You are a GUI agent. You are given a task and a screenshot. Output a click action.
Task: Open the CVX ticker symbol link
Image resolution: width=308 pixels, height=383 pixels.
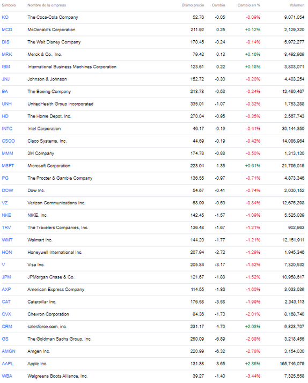click(x=6, y=314)
